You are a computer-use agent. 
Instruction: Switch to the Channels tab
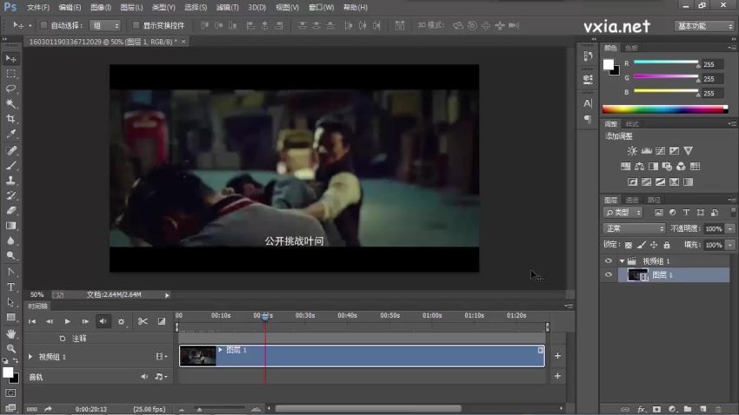[x=632, y=200]
